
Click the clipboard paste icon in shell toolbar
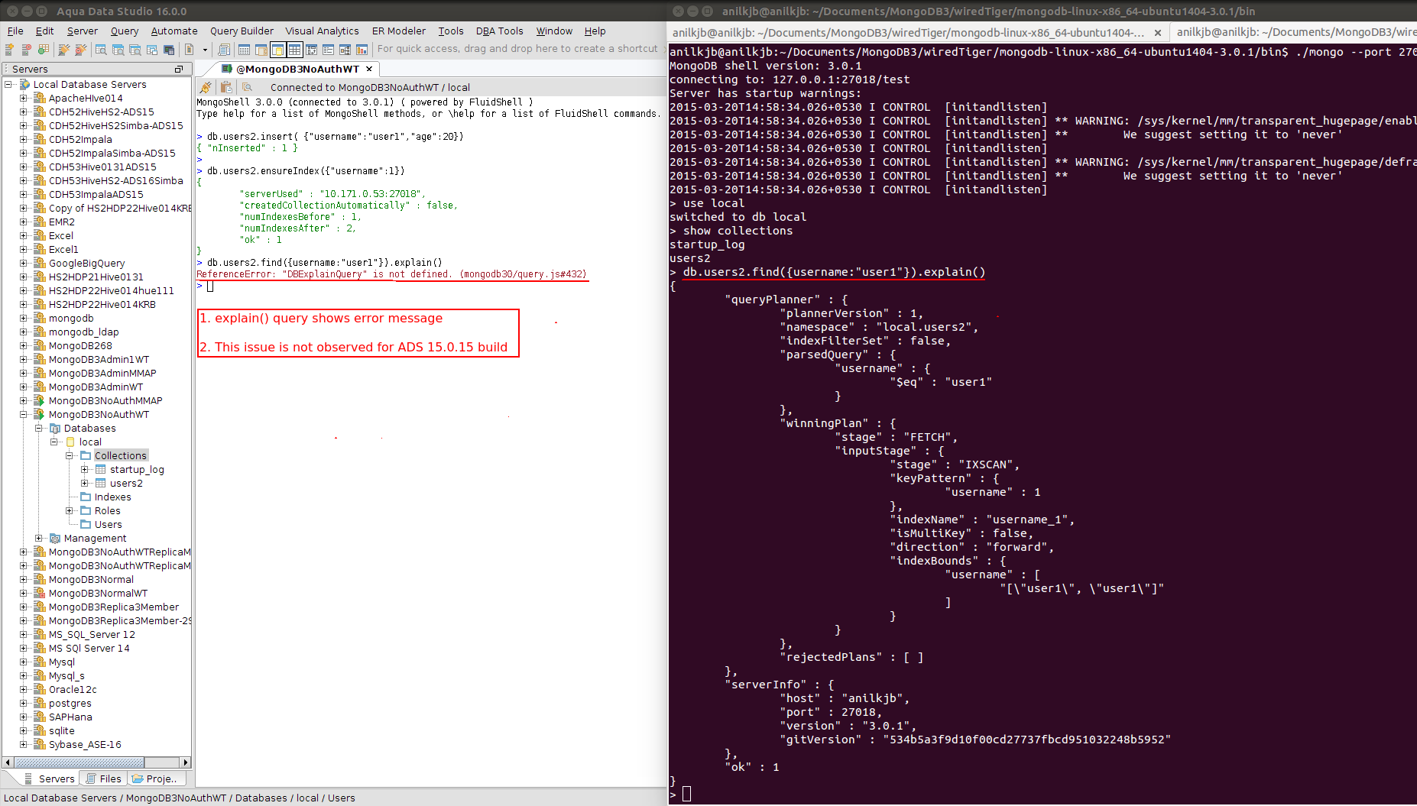coord(226,87)
